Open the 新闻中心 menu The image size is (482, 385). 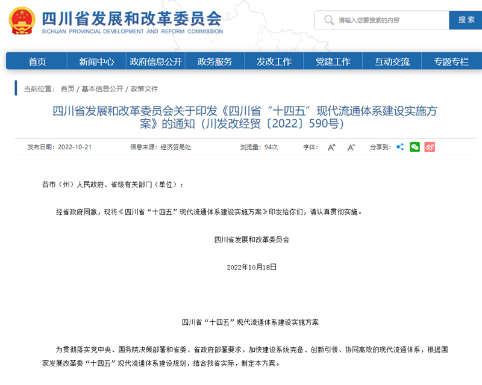(x=96, y=61)
